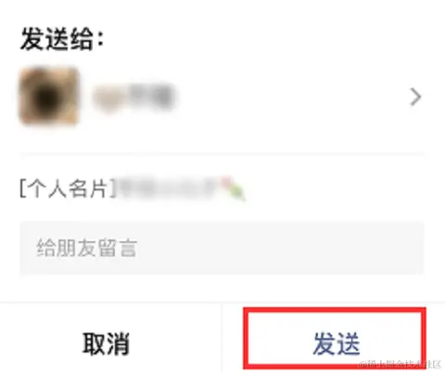Click the 发送给: heading text
Image resolution: width=445 pixels, height=373 pixels.
tap(62, 40)
